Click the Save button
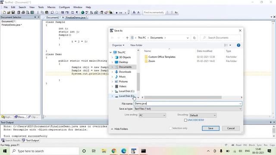Screen dimensions: 276x155 coord(211,128)
